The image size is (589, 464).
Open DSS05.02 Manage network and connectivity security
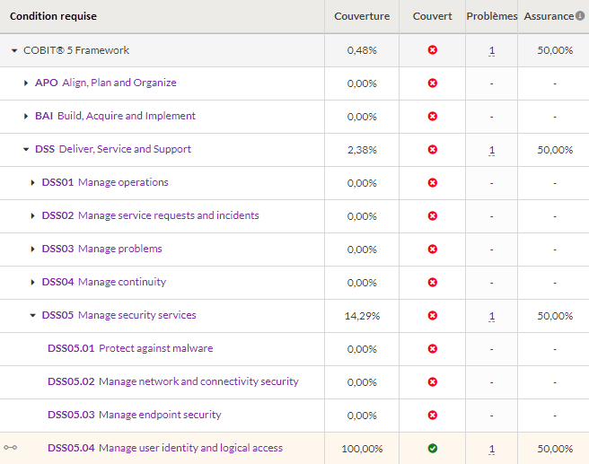pyautogui.click(x=173, y=381)
